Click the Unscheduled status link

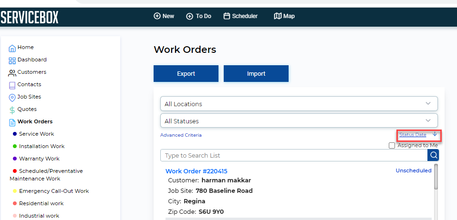click(414, 170)
